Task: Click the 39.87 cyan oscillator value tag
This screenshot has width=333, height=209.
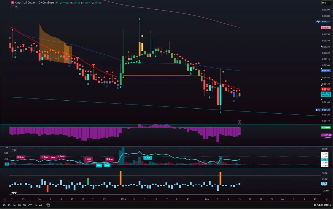Action: coord(325,160)
